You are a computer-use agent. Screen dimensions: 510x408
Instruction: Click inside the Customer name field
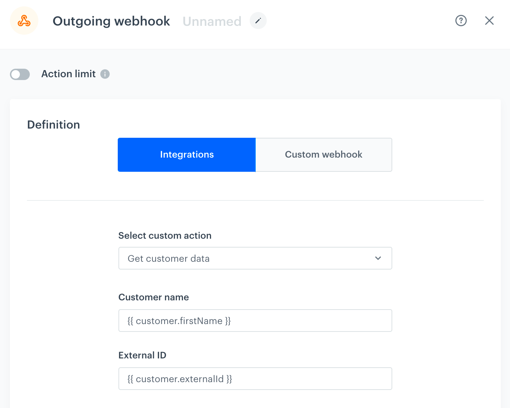click(255, 321)
